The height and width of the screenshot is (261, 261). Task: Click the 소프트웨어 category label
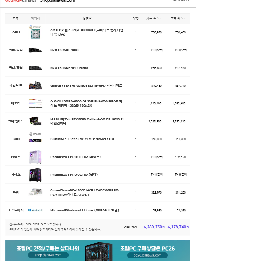coord(16,210)
